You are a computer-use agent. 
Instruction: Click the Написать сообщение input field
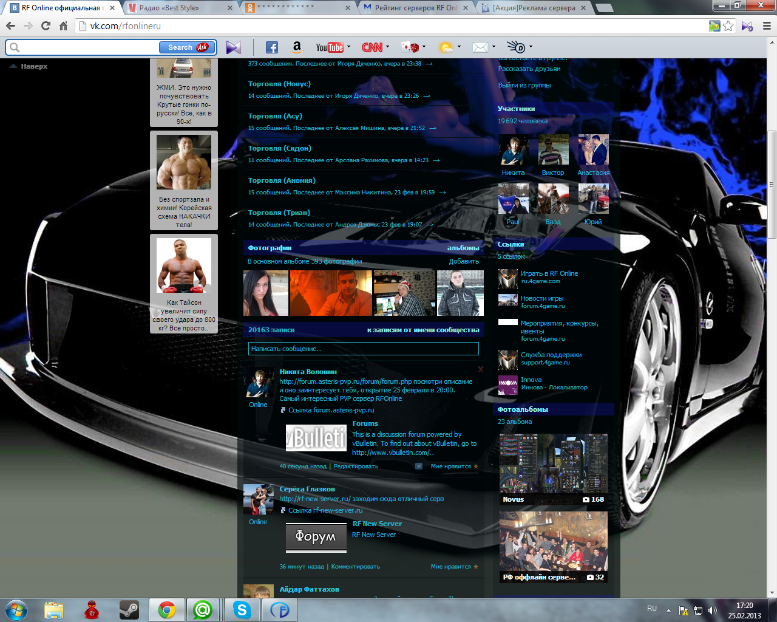pos(364,349)
